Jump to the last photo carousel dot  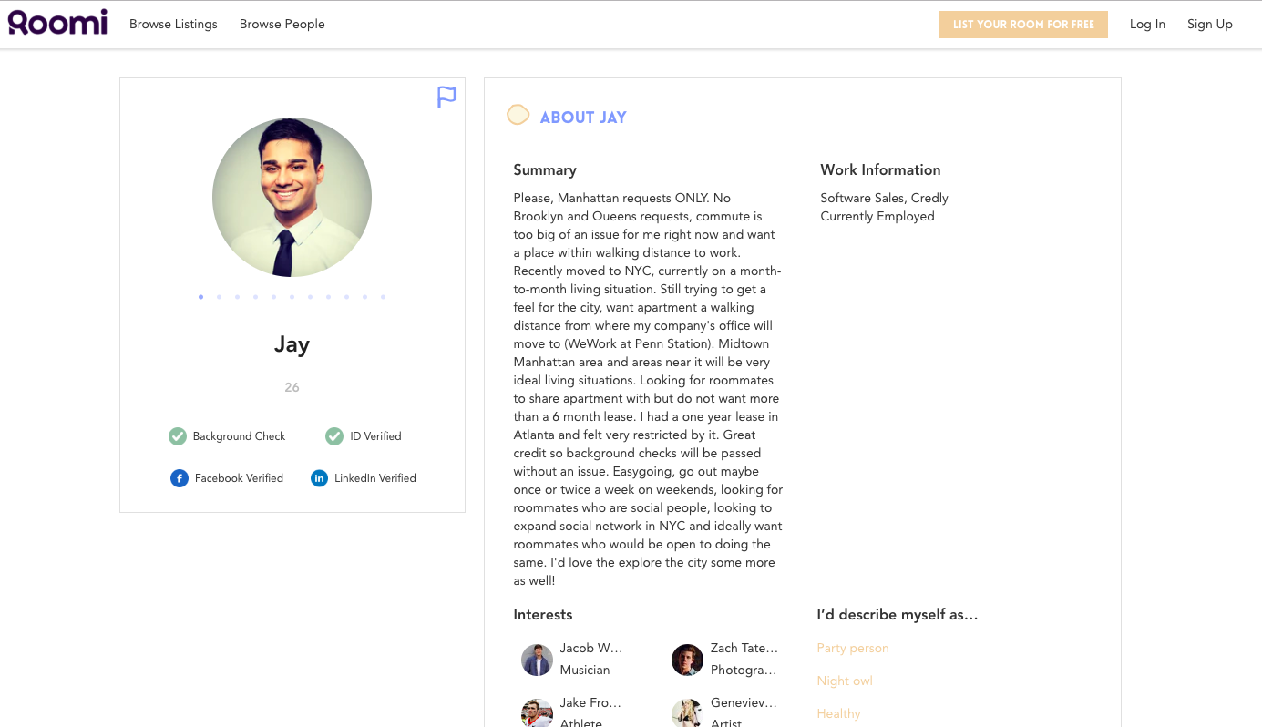383,297
